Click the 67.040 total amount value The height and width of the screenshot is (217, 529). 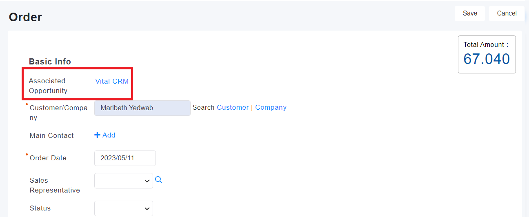click(487, 59)
